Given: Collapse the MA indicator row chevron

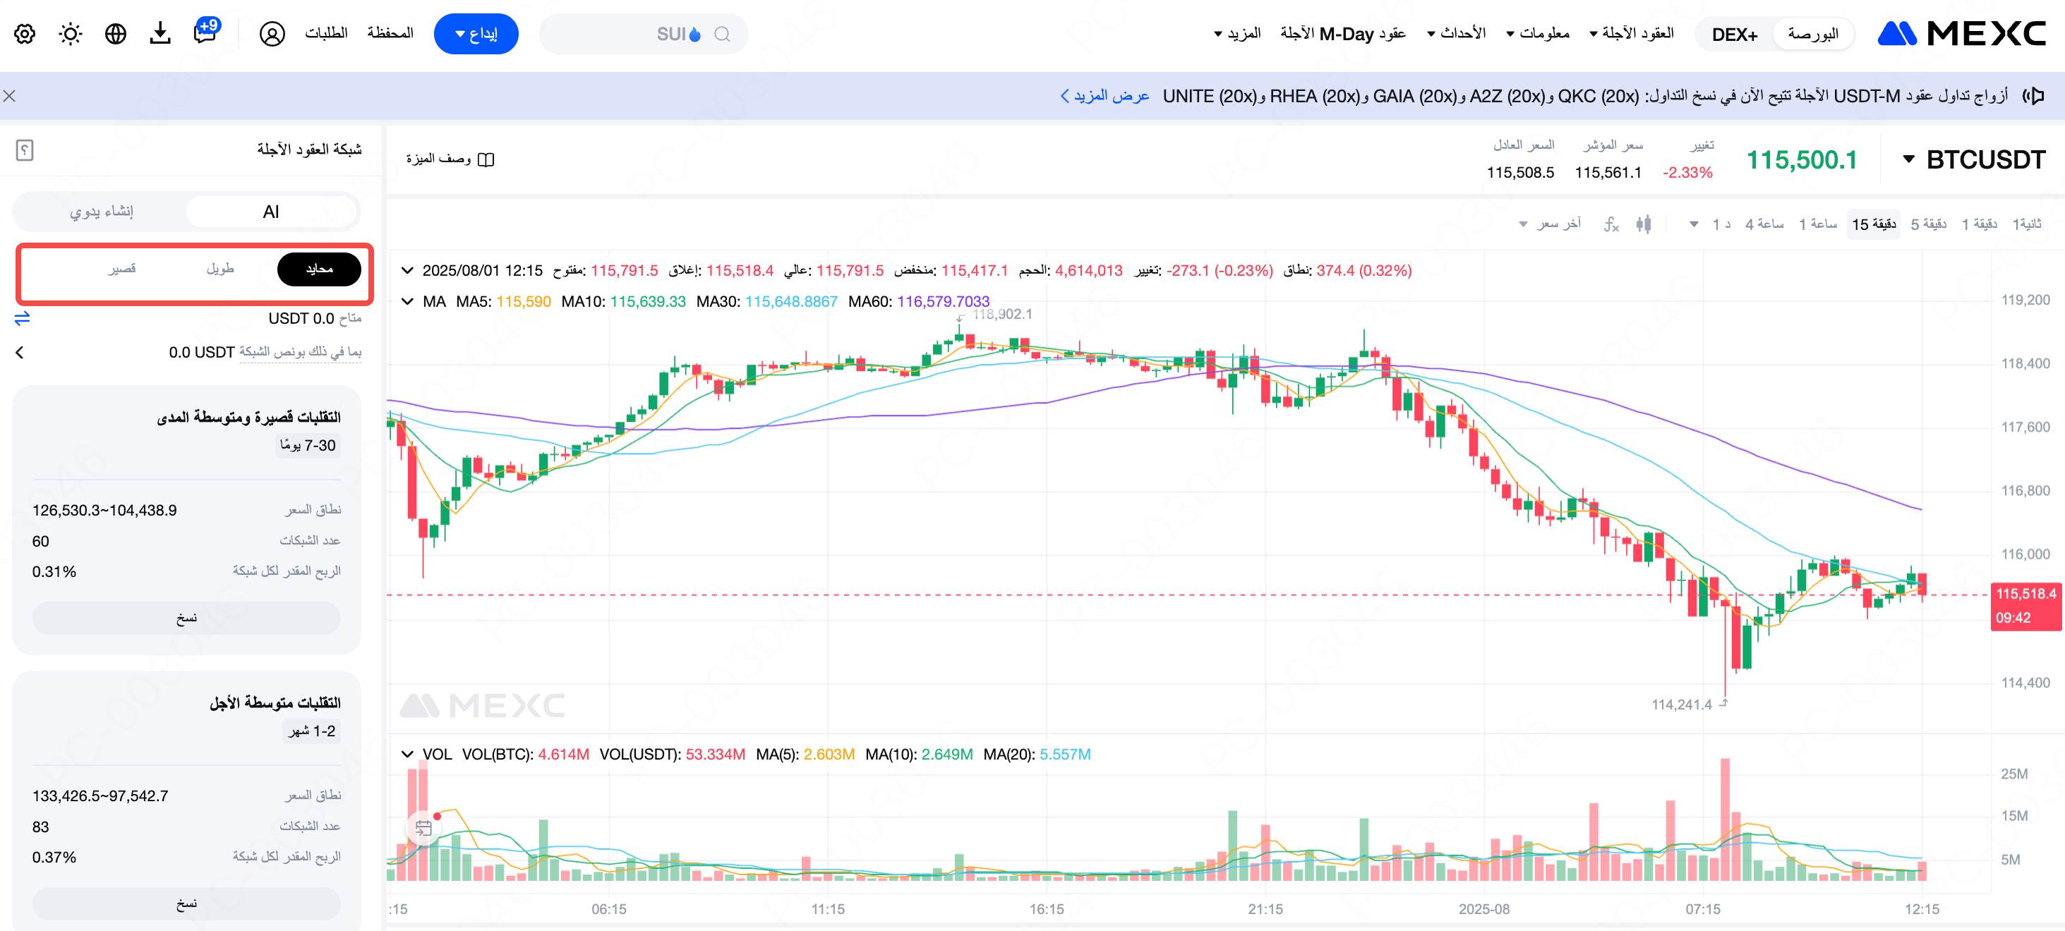Looking at the screenshot, I should [407, 302].
